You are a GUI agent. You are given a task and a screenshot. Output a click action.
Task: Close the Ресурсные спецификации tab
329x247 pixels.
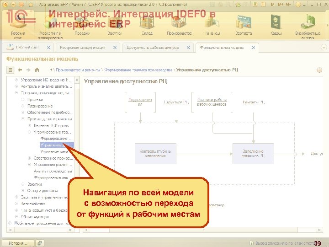(x=115, y=48)
